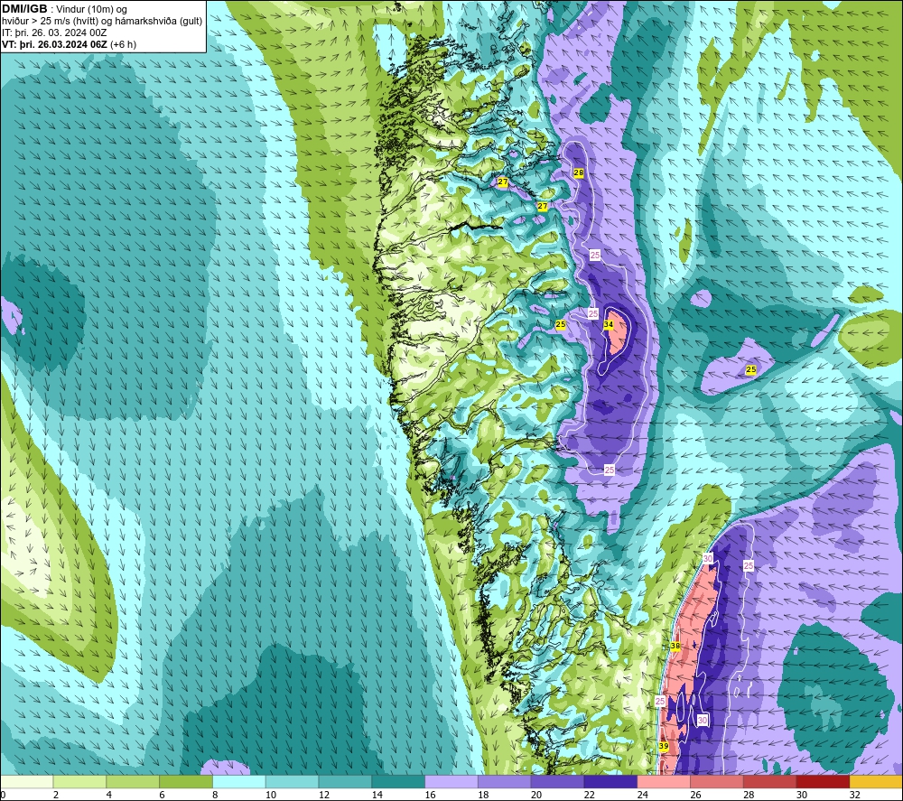Click the "8" tick label on the color scale
Viewport: 903px width, 801px height.
[x=215, y=795]
